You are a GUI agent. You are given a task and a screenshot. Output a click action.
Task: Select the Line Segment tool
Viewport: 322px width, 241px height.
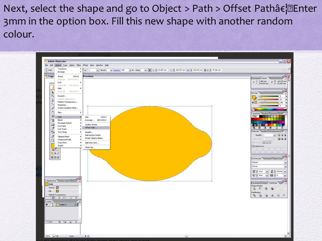pyautogui.click(x=53, y=104)
